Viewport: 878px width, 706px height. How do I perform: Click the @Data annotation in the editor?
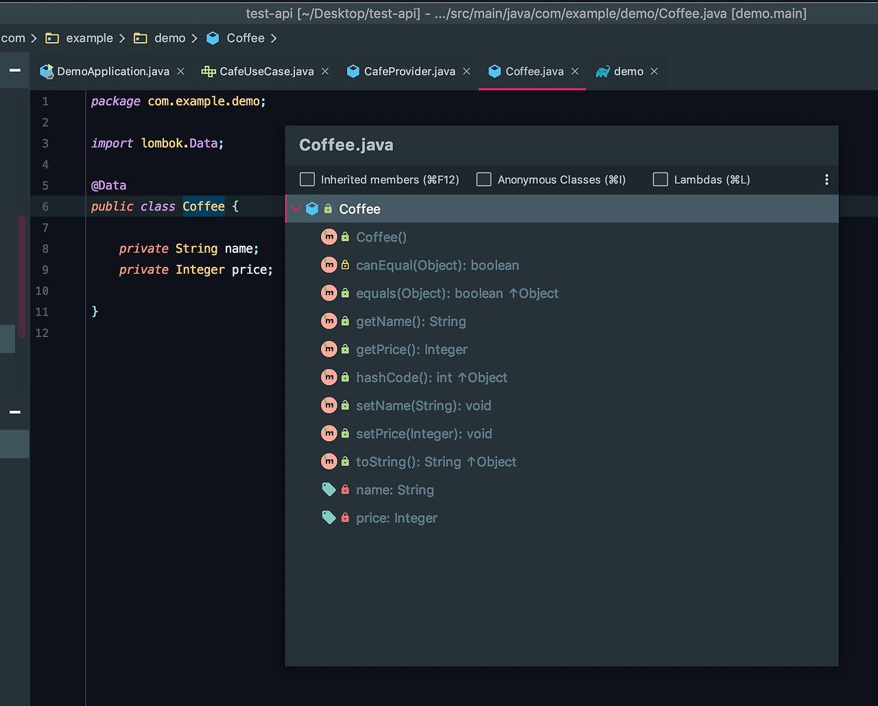tap(108, 185)
